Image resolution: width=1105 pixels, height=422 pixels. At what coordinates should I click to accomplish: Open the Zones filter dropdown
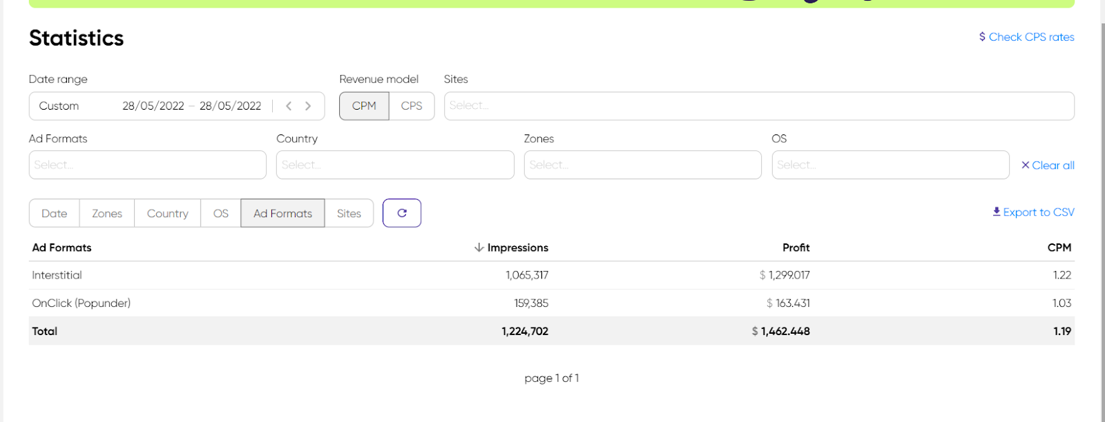[642, 165]
